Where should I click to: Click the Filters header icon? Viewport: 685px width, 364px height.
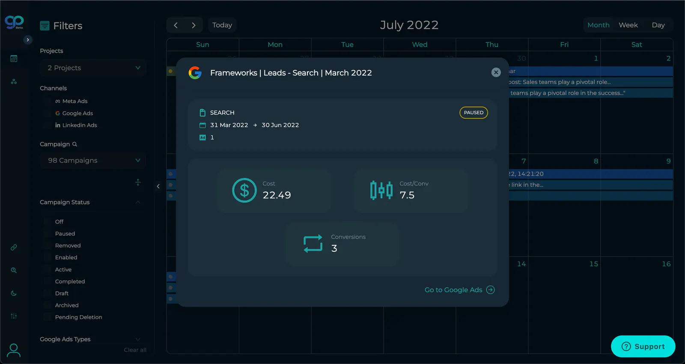[x=45, y=26]
